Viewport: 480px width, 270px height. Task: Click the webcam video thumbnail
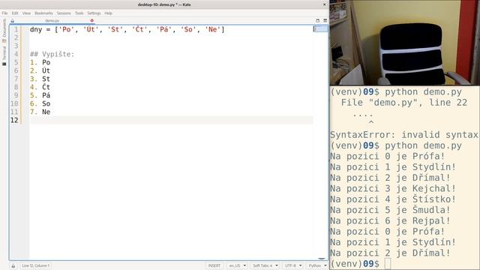pyautogui.click(x=405, y=43)
